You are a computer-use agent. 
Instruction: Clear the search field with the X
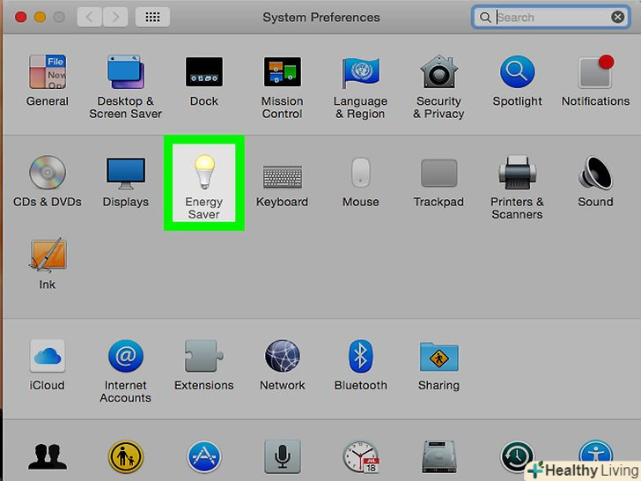pyautogui.click(x=617, y=18)
